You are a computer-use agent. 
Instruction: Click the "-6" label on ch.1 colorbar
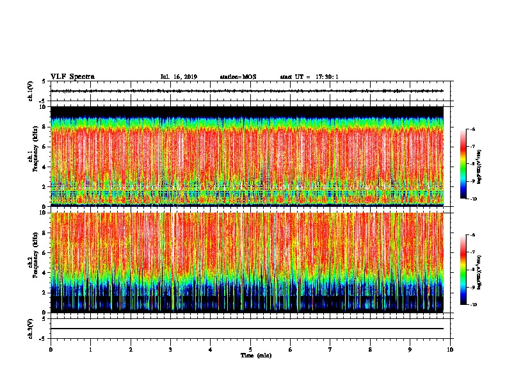472,129
